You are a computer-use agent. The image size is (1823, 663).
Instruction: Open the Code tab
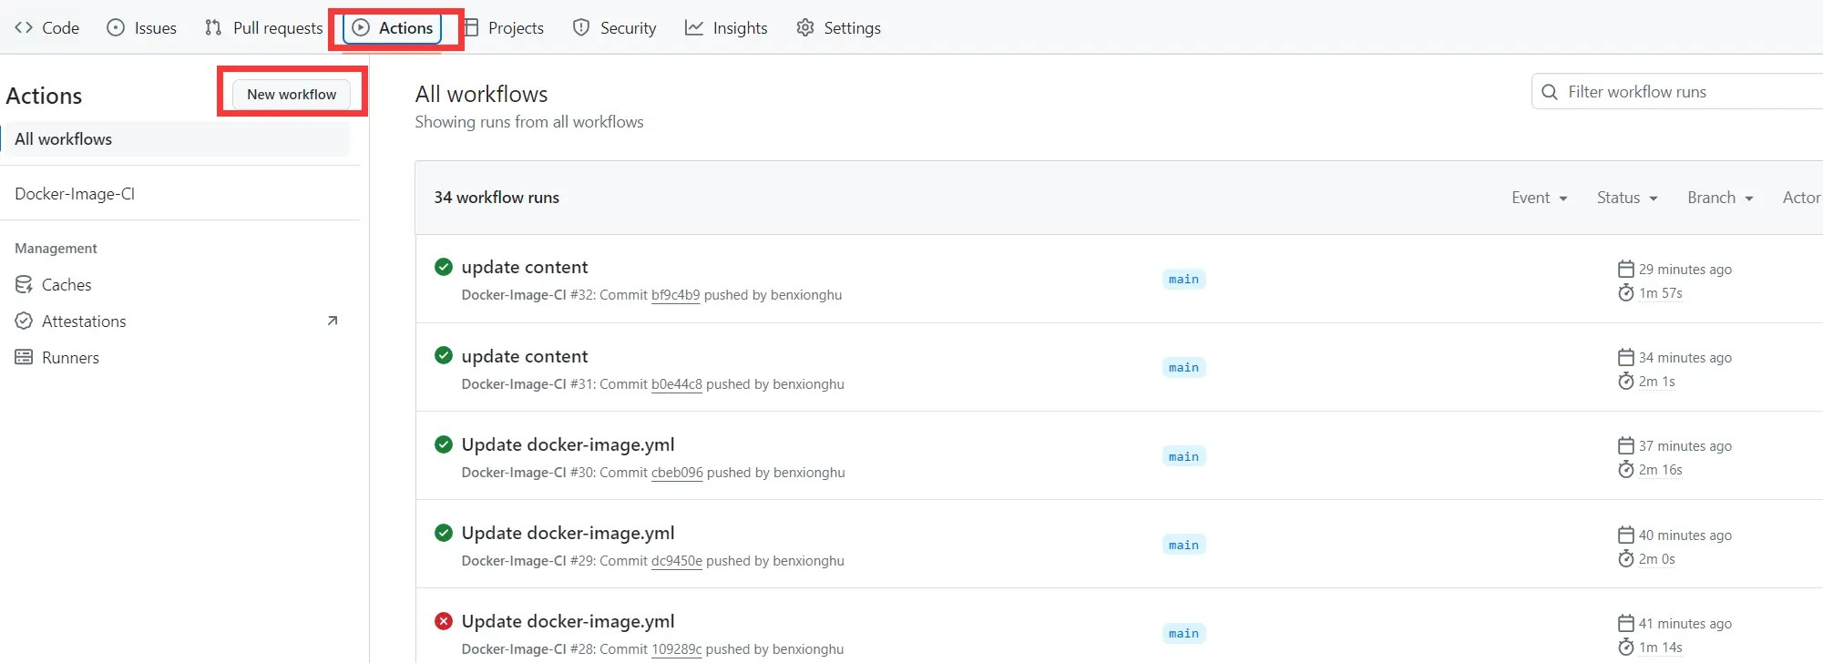pyautogui.click(x=46, y=28)
